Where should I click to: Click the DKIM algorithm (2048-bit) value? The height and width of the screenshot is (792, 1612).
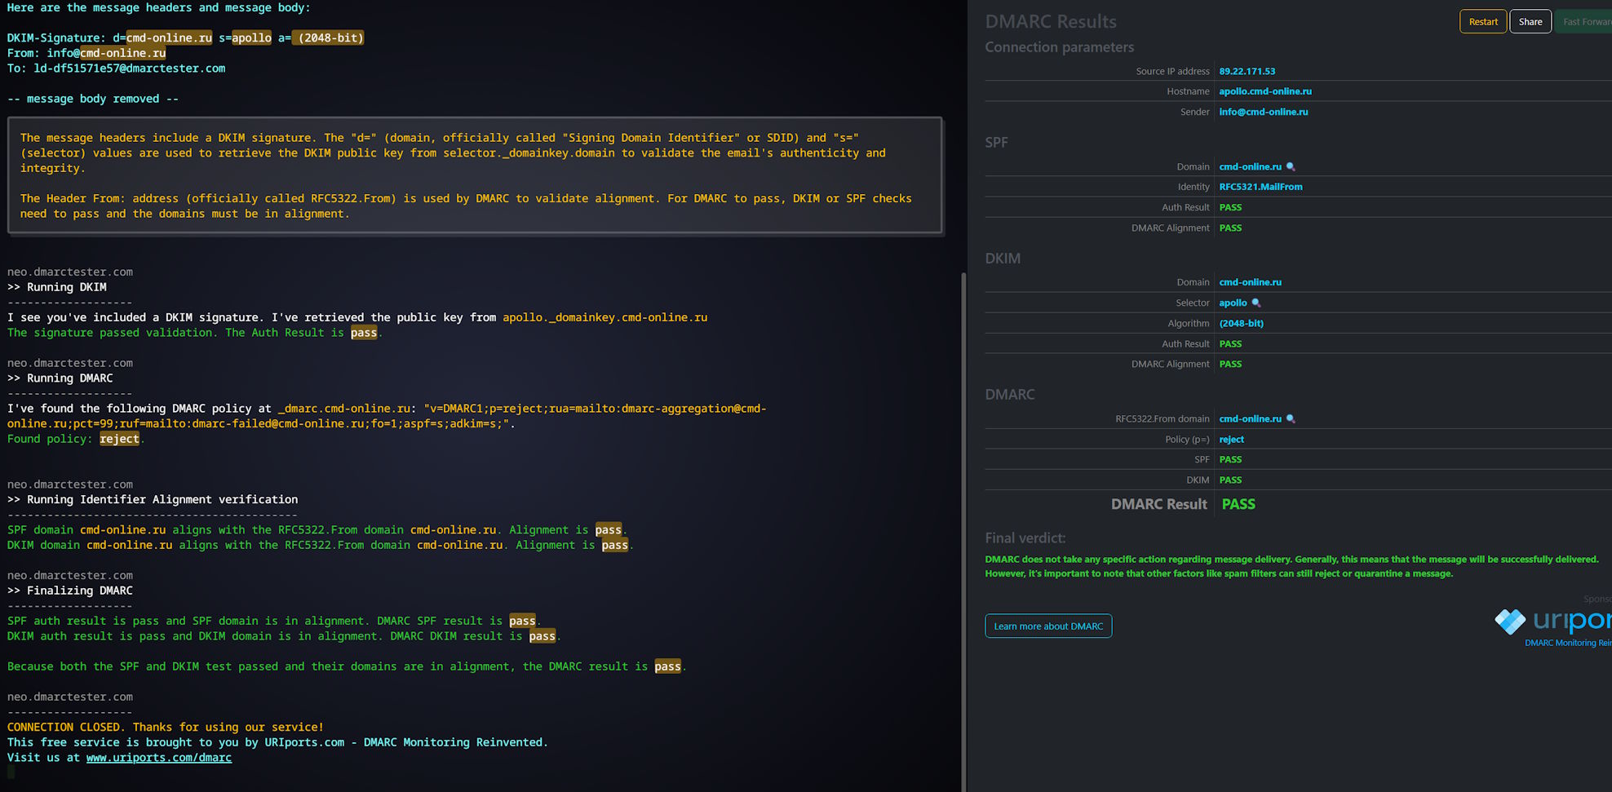[1241, 323]
